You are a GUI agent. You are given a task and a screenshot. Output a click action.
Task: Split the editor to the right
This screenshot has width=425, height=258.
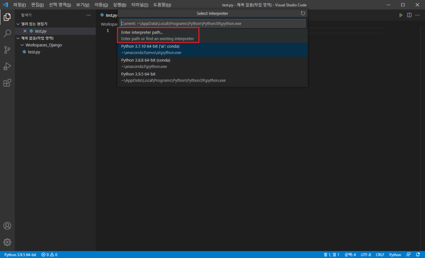409,15
